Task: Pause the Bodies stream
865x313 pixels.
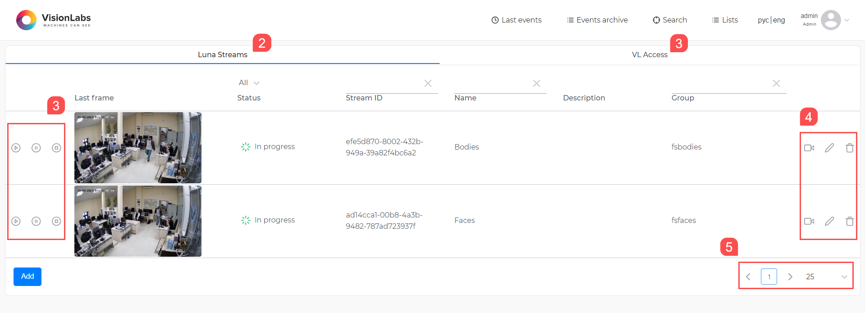Action: coord(36,148)
